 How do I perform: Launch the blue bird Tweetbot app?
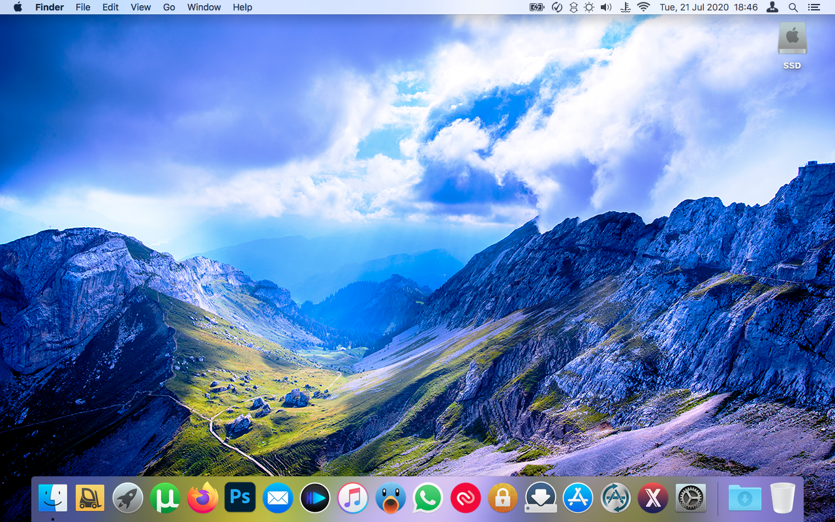tap(390, 499)
